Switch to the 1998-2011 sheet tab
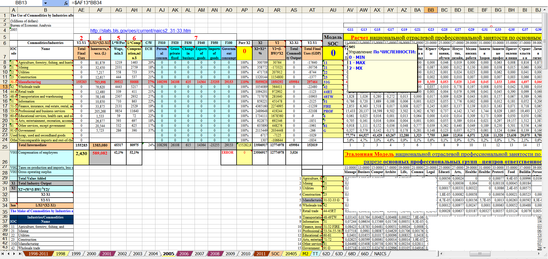The width and height of the screenshot is (548, 259). (38, 254)
